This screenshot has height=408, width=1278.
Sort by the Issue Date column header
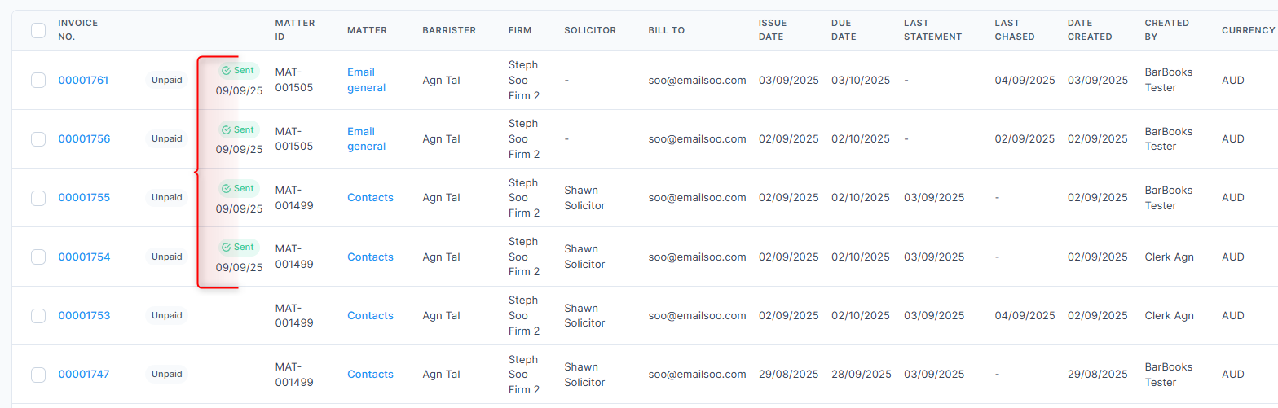[x=773, y=30]
